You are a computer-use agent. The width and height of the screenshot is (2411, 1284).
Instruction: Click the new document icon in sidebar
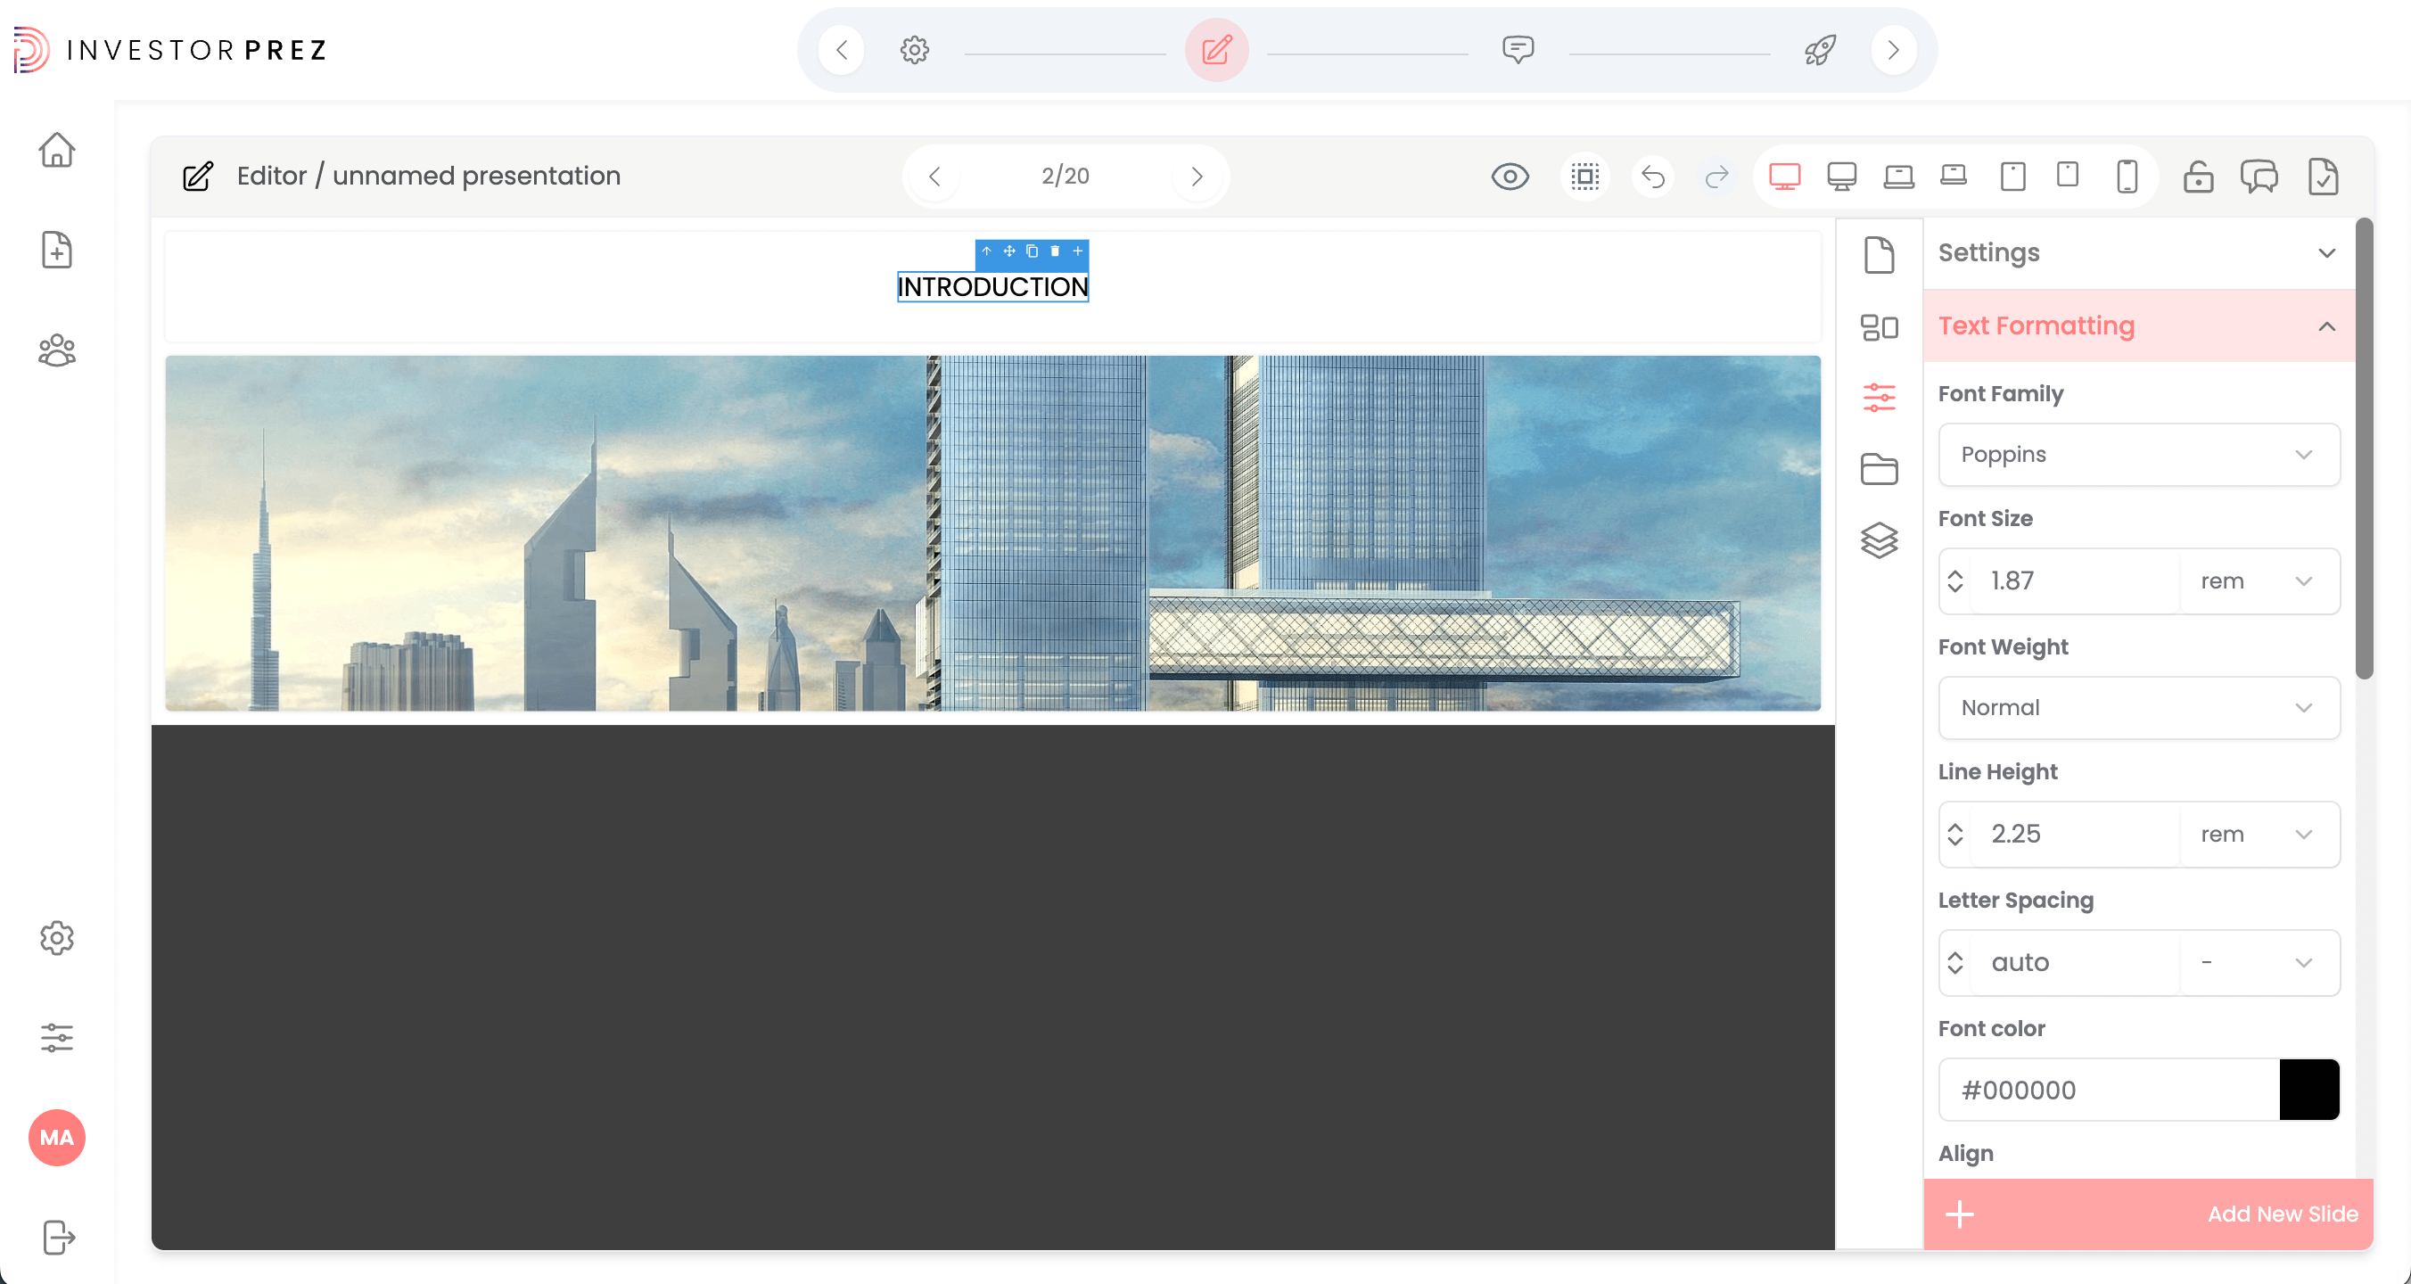57,250
